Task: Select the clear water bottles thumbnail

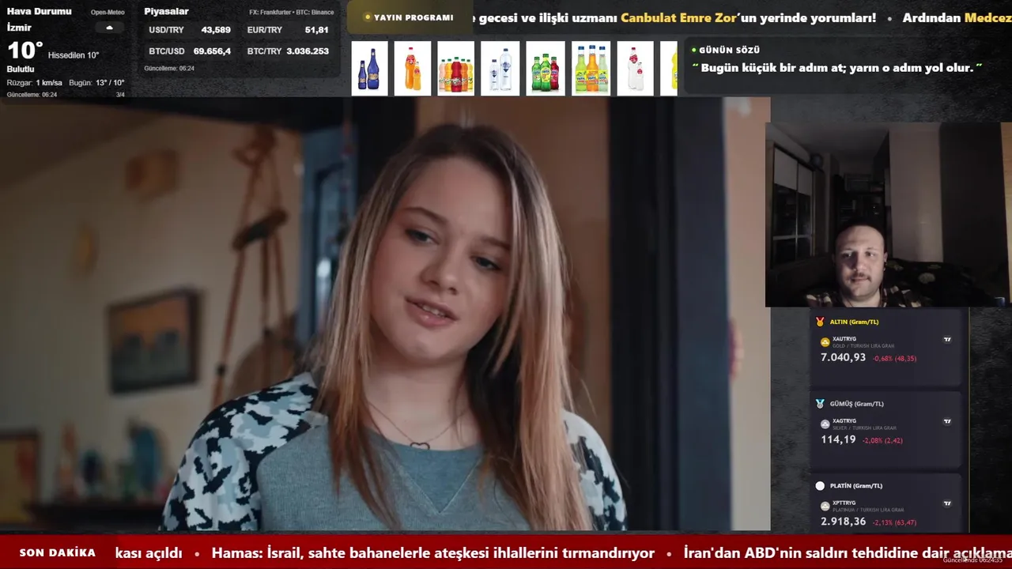Action: tap(501, 69)
